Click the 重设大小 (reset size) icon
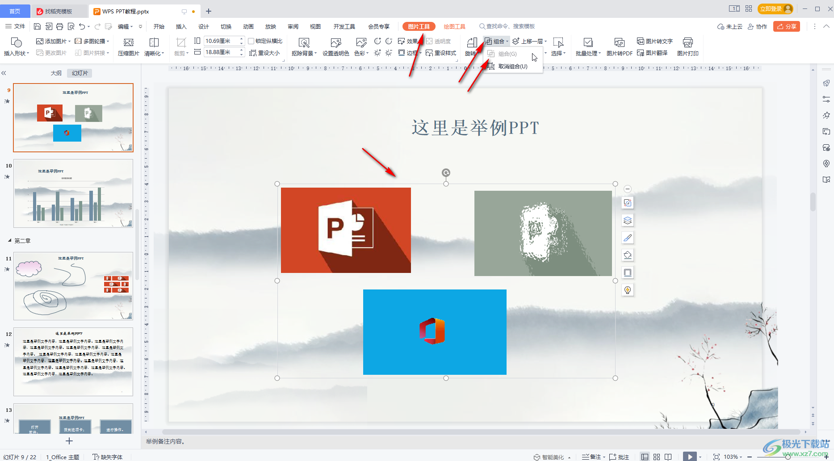 coord(253,53)
